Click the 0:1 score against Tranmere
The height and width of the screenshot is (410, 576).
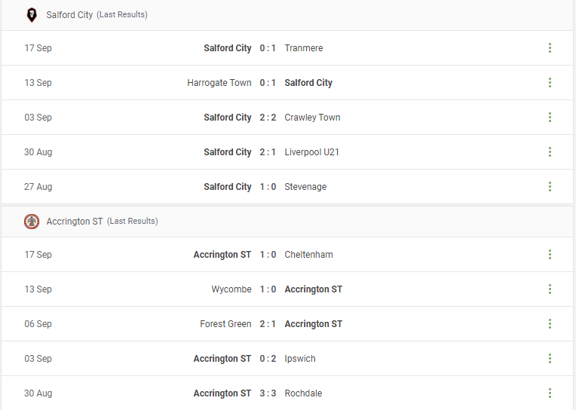coord(268,48)
